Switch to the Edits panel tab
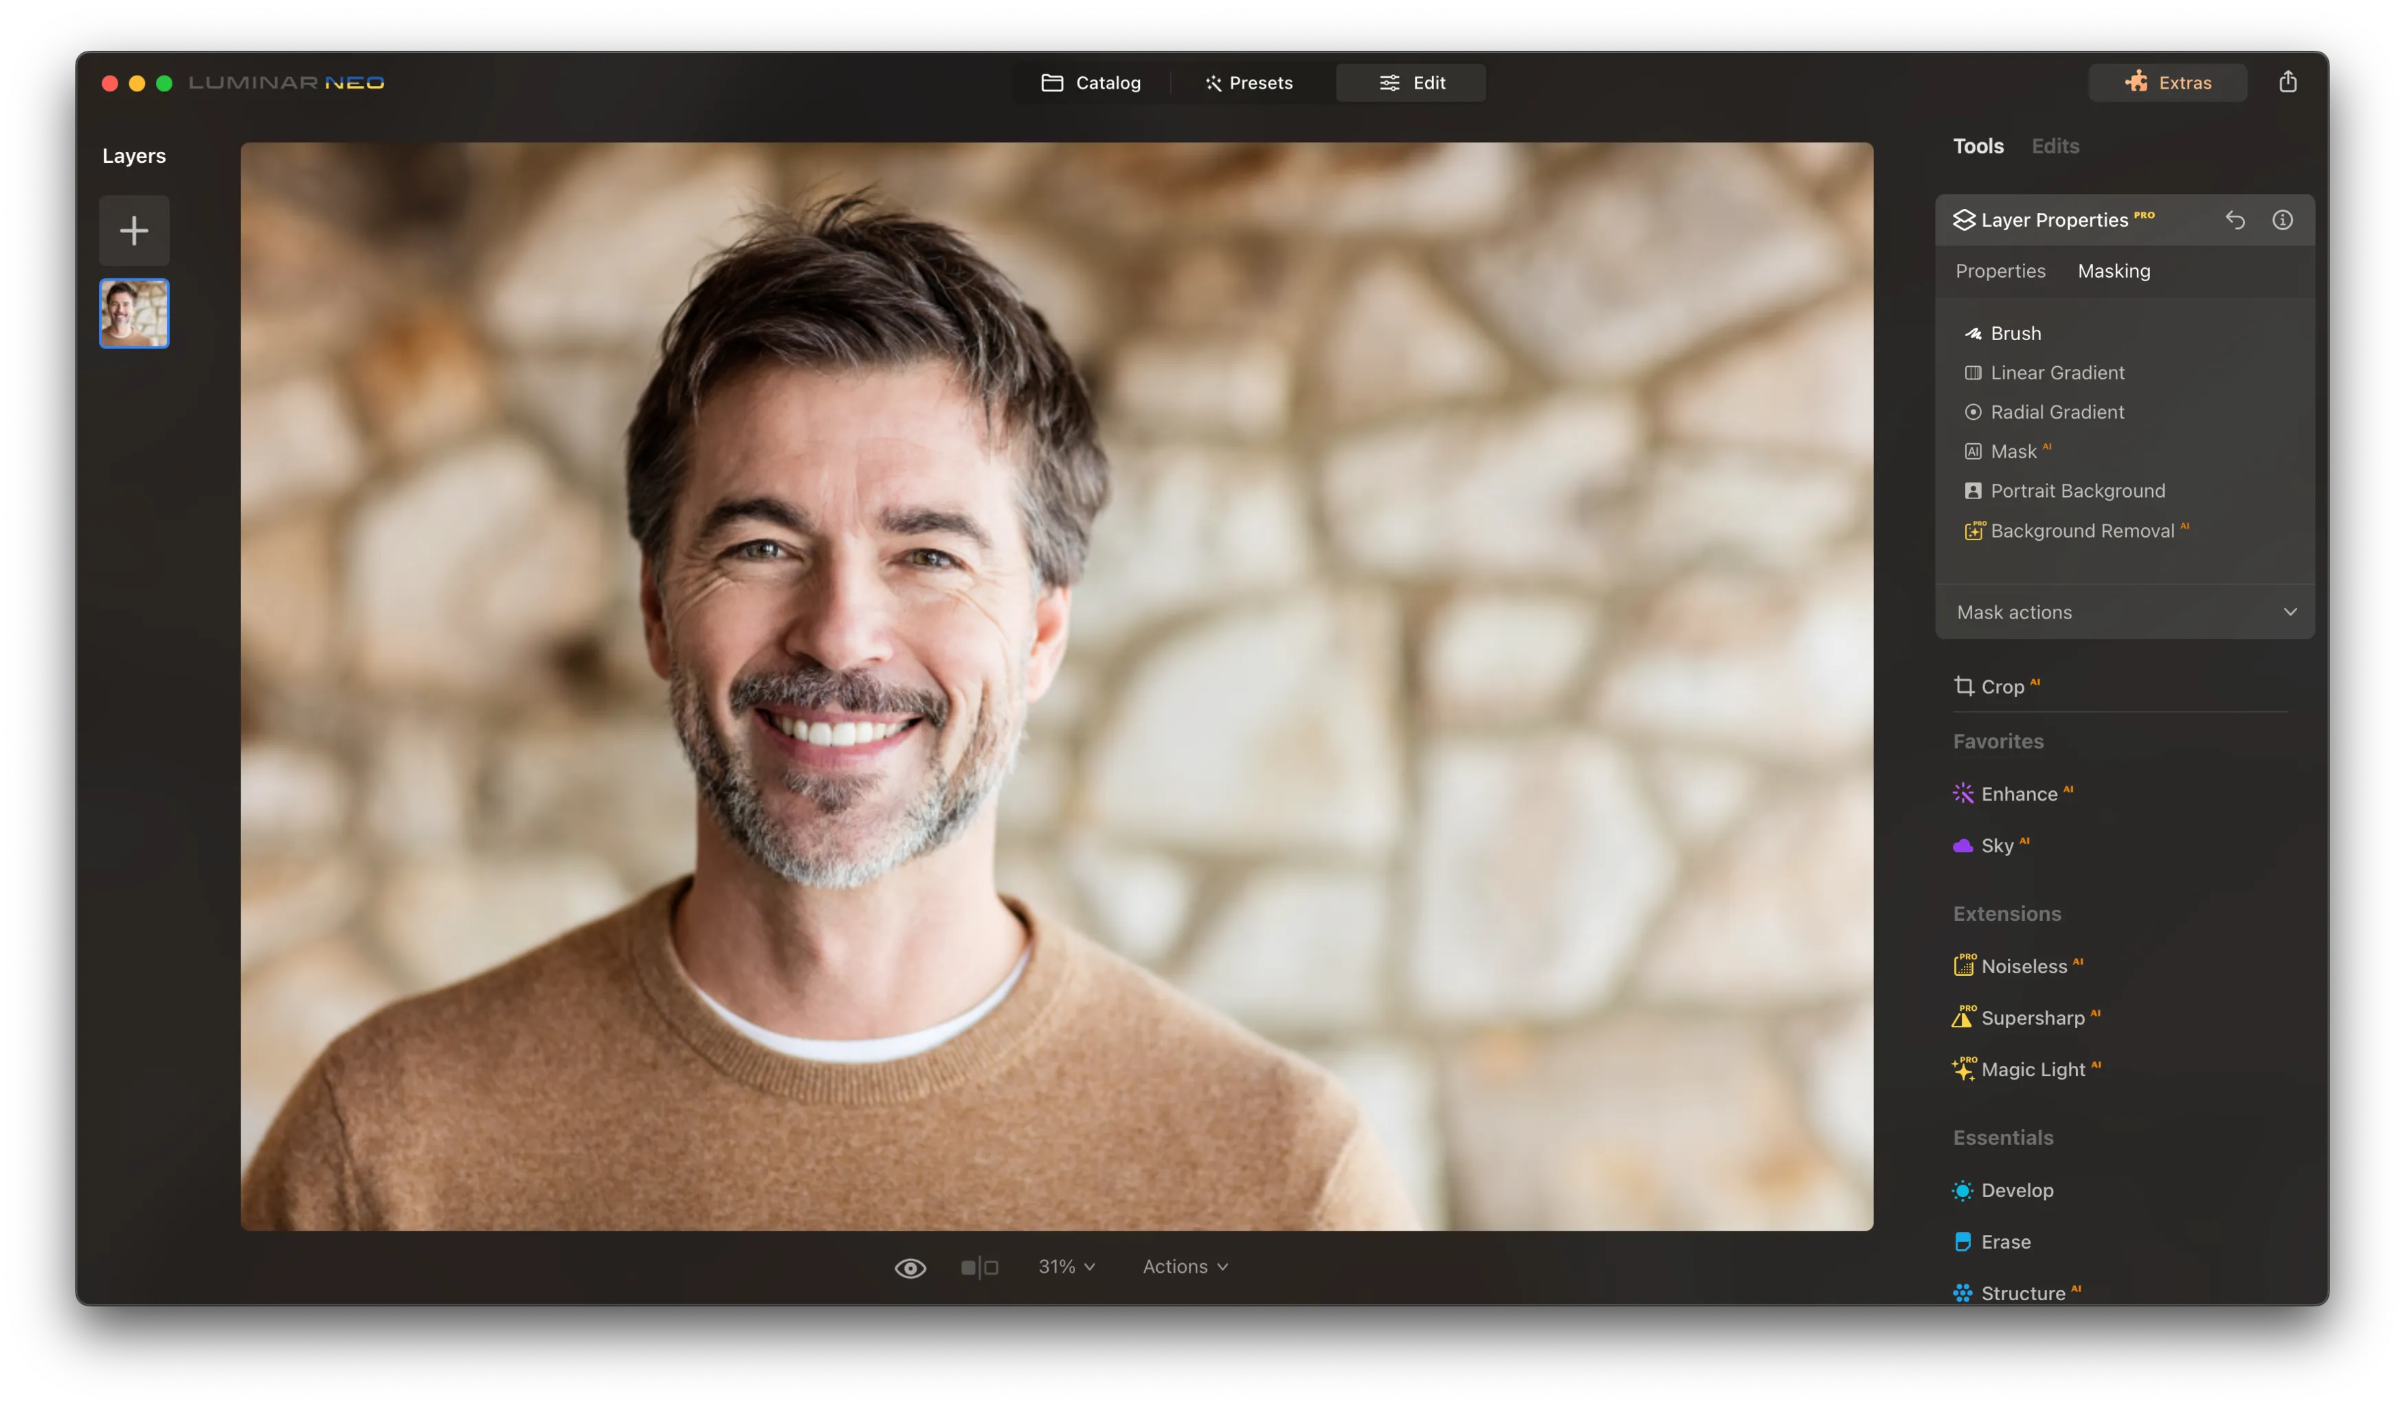2405x1406 pixels. click(2055, 146)
